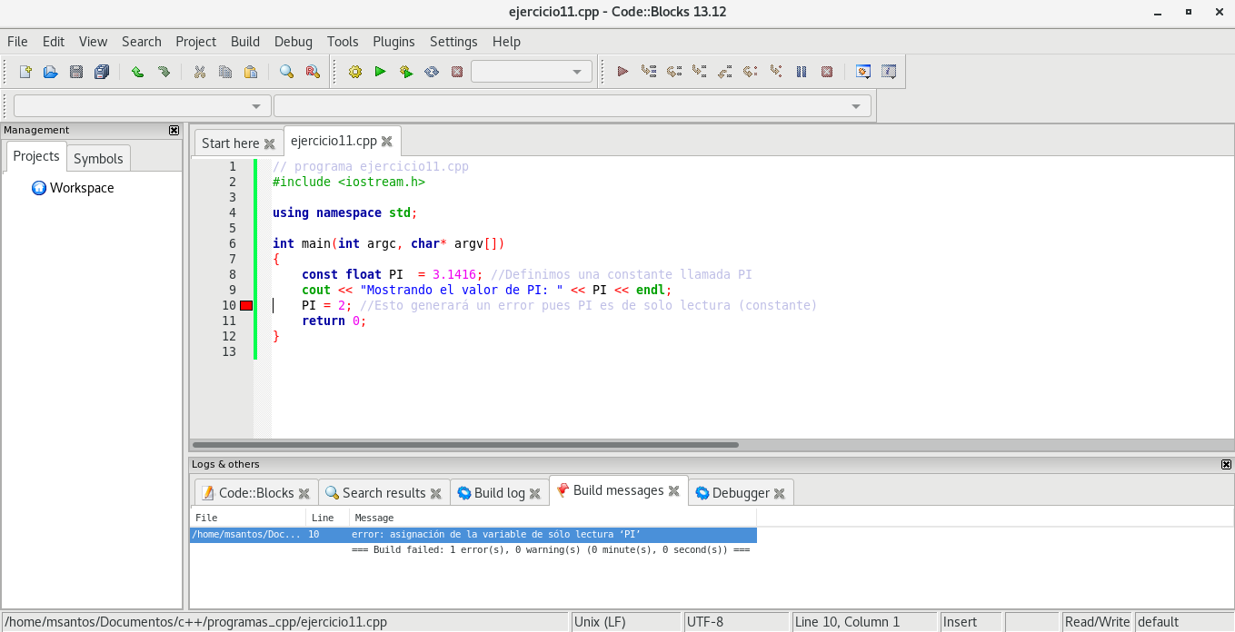Click the Undo arrow icon

[137, 72]
